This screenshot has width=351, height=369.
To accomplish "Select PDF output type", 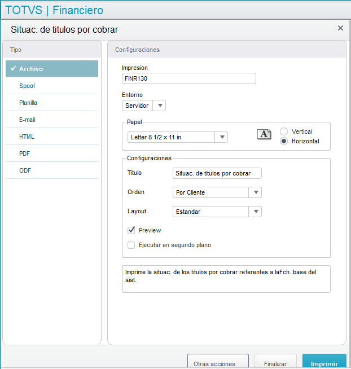I will pyautogui.click(x=52, y=153).
